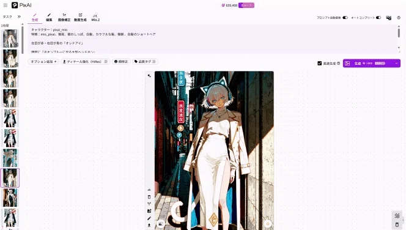Switch to the 編集 (Edit) tab
The image size is (406, 230).
(49, 17)
